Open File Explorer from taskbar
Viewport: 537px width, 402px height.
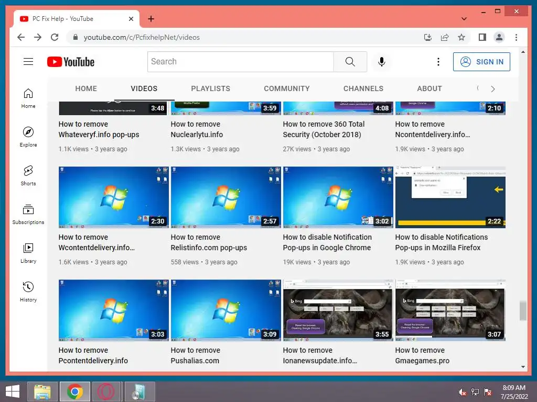pyautogui.click(x=42, y=392)
